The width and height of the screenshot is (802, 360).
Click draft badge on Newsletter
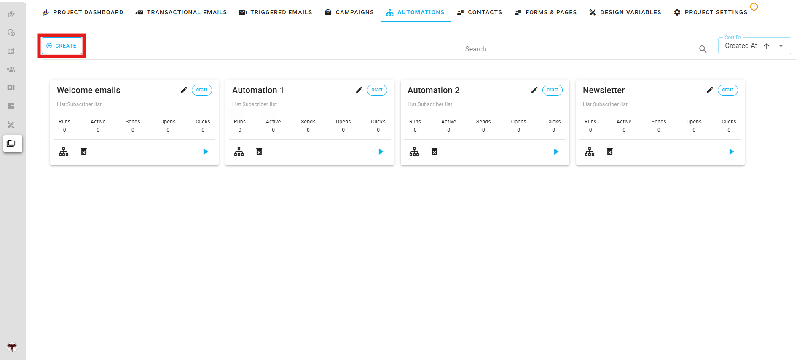coord(728,90)
